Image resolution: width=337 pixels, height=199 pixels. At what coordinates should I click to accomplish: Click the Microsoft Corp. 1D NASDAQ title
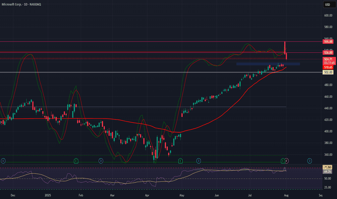tap(21, 4)
